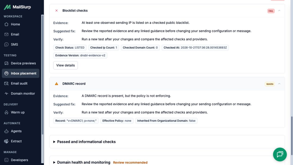Click the Blocklist checks heading
The height and width of the screenshot is (165, 293).
(x=75, y=11)
